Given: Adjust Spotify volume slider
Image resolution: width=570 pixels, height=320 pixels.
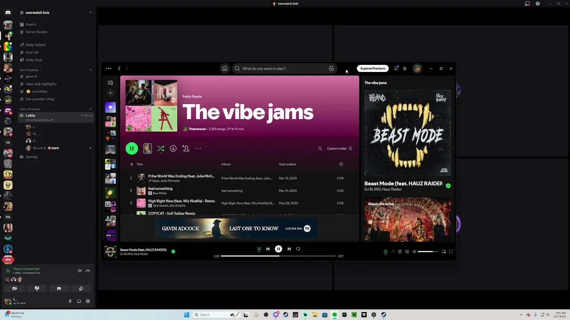Looking at the screenshot, I should [x=428, y=252].
